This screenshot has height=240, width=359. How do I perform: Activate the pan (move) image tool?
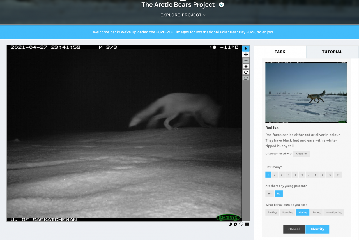point(246,54)
